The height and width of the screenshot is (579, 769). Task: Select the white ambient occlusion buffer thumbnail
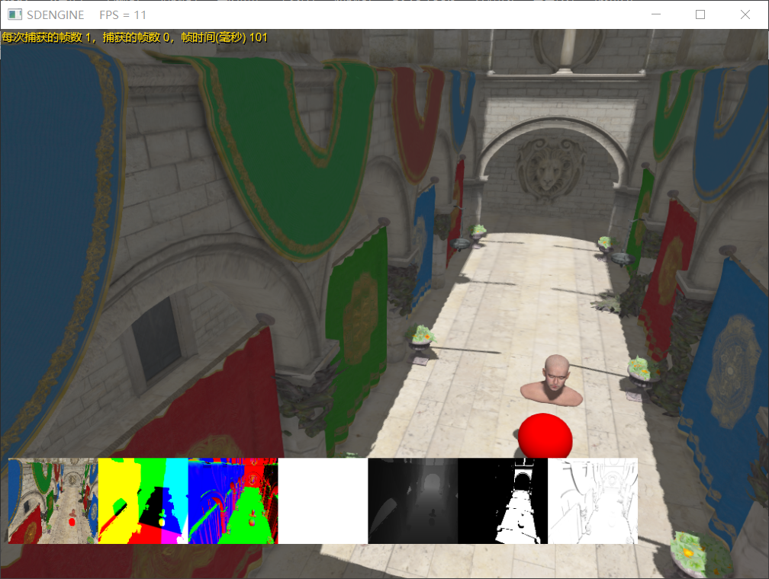click(x=322, y=501)
